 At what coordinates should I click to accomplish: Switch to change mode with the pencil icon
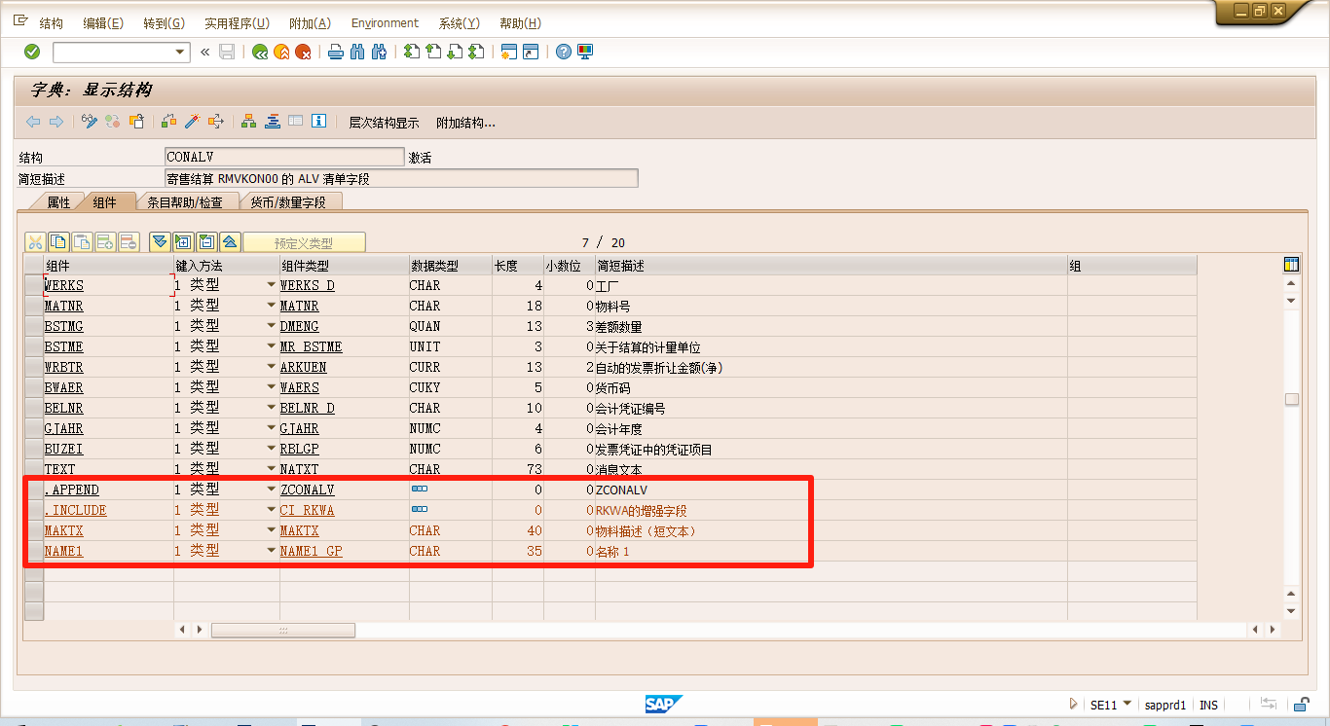coord(90,122)
